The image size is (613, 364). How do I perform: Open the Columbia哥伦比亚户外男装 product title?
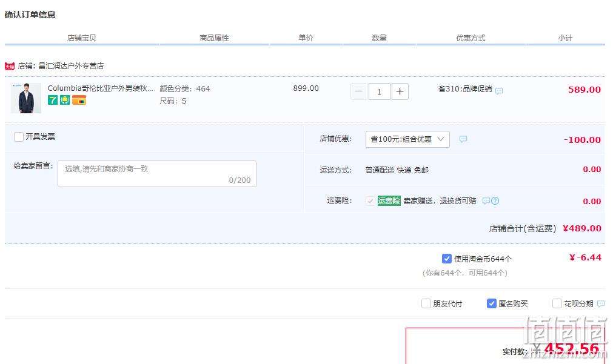(x=101, y=88)
